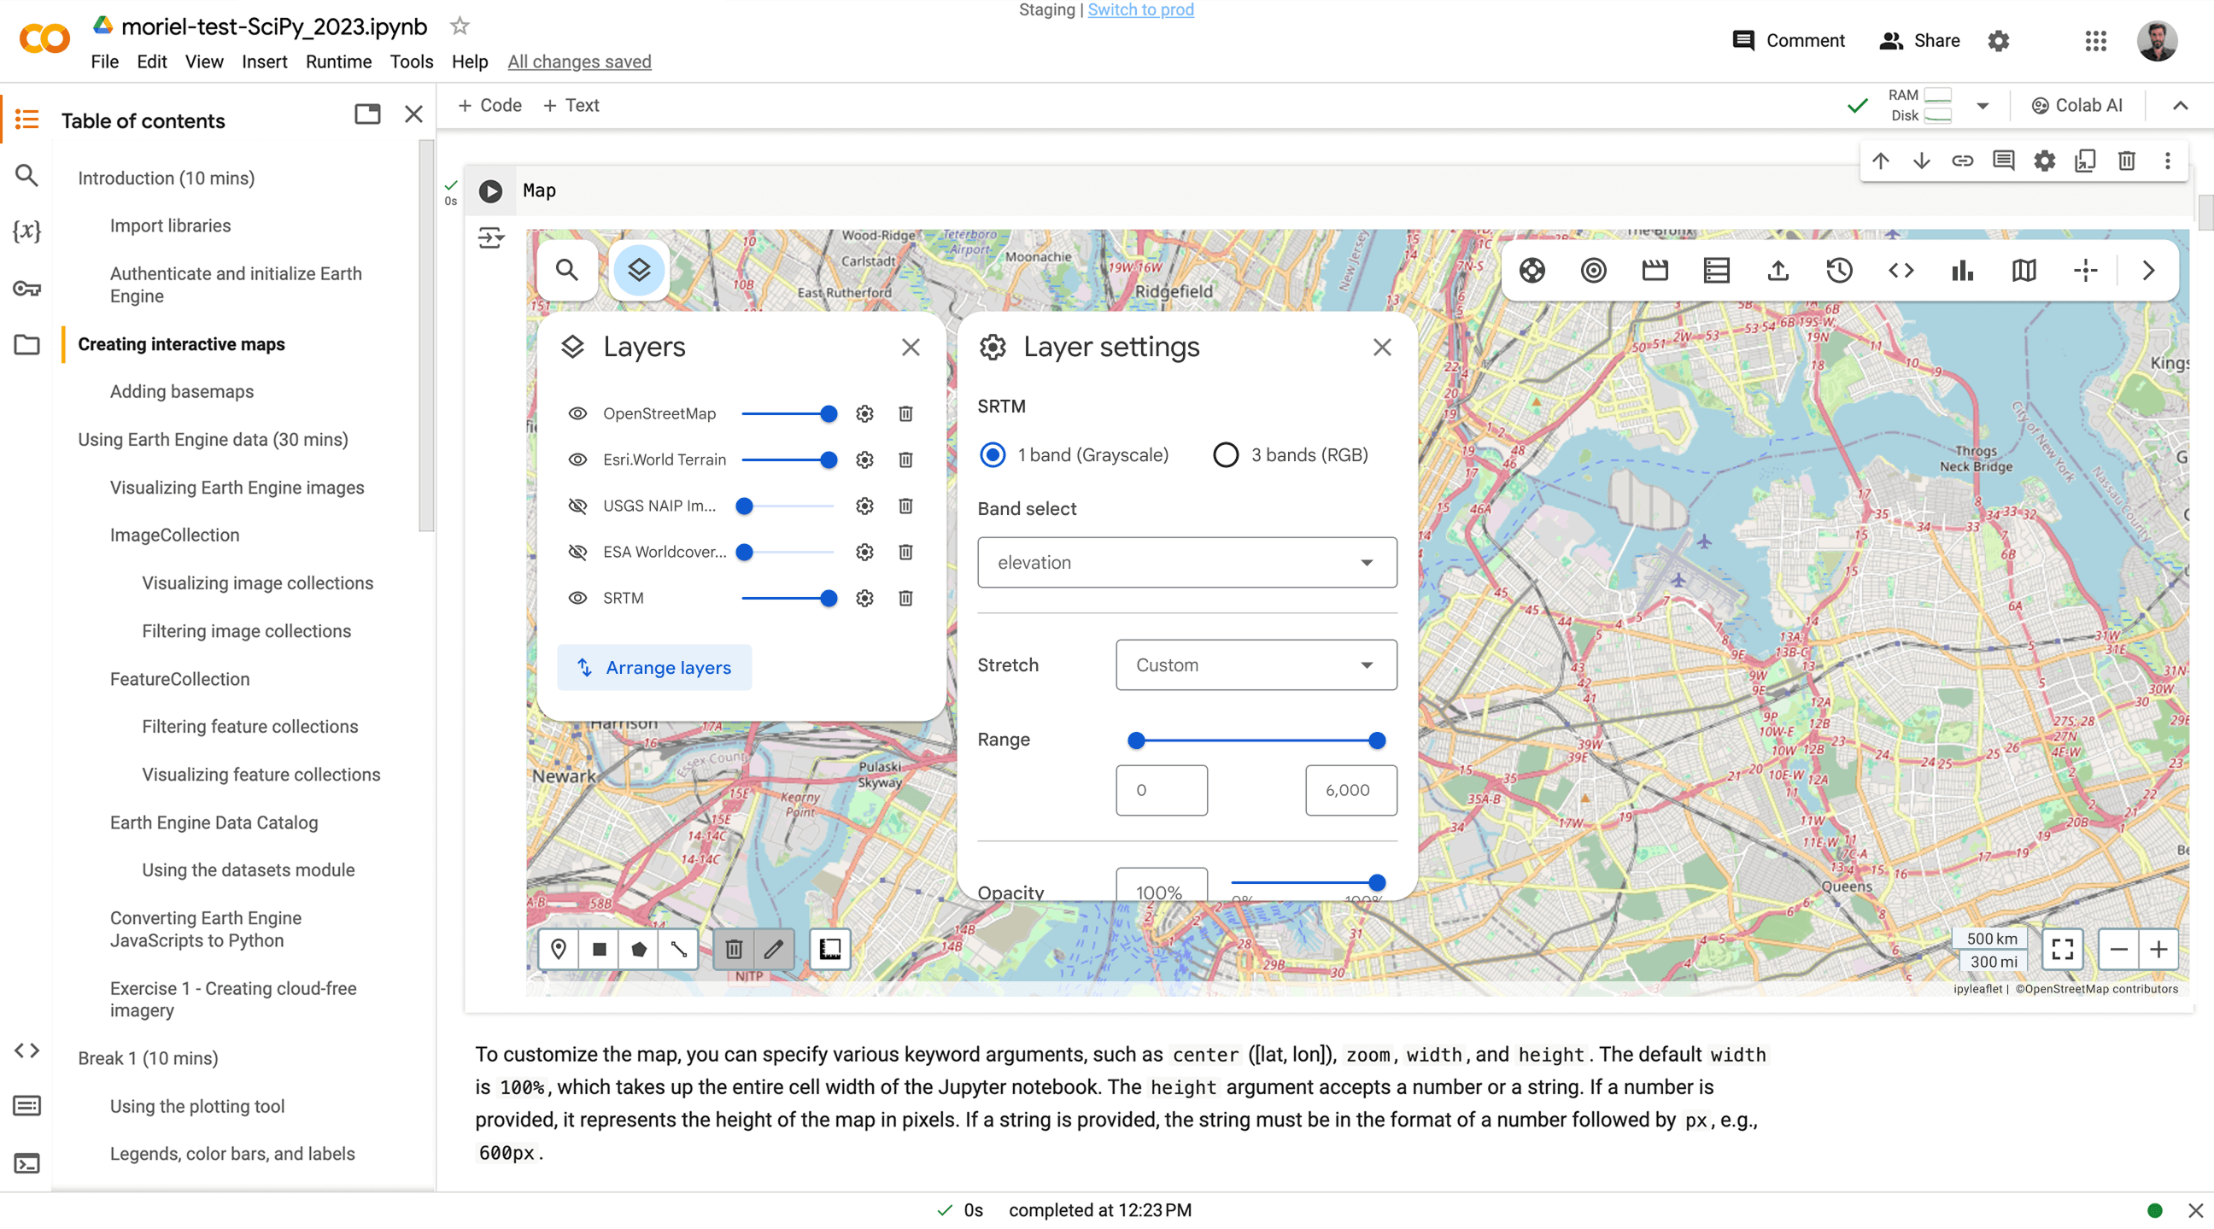Open the Runtime menu

pyautogui.click(x=338, y=61)
